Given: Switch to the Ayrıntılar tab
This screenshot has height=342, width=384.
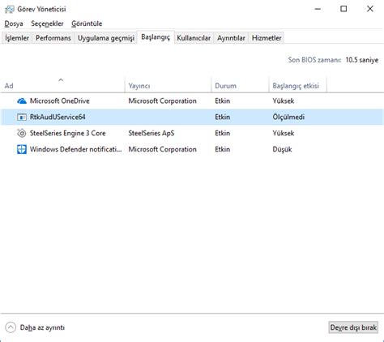Looking at the screenshot, I should (231, 38).
